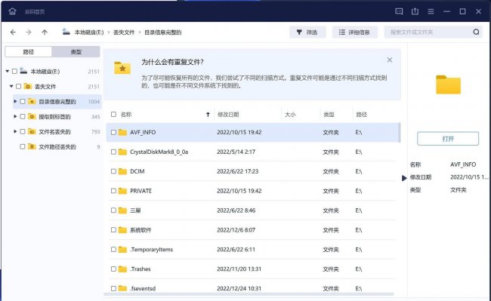Click the 本地磁盘(E:) drive icon in tree
This screenshot has height=301, width=491.
(23, 71)
